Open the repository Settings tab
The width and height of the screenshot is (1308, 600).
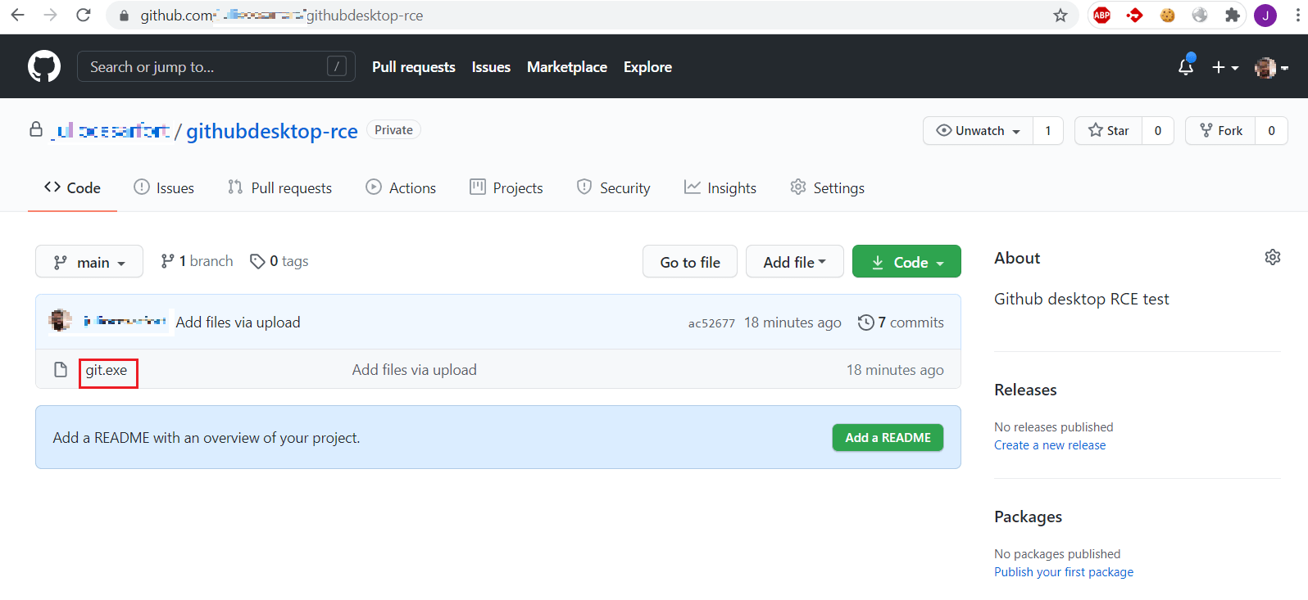827,187
